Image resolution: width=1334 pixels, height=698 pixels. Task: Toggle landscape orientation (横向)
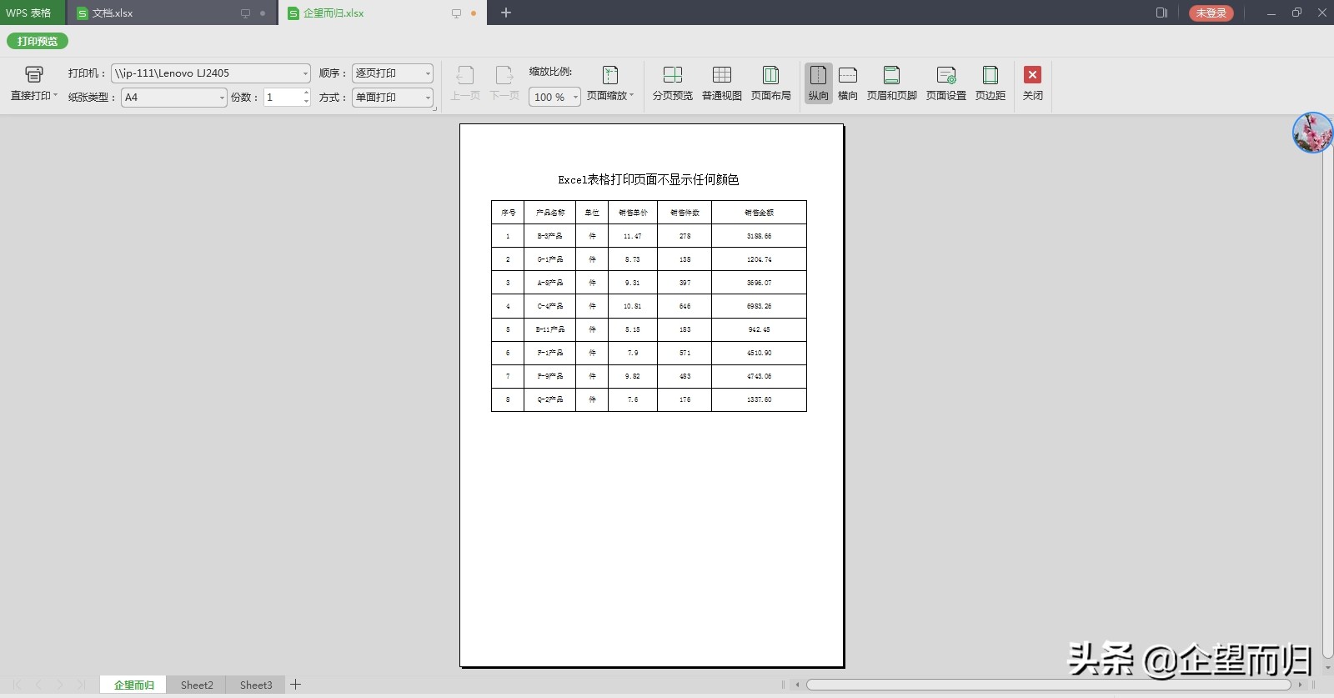click(x=848, y=83)
